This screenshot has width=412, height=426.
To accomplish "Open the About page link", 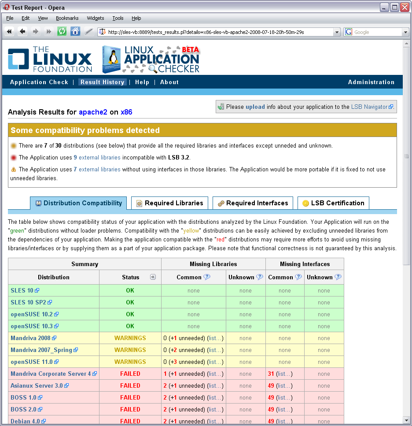I will (x=169, y=82).
